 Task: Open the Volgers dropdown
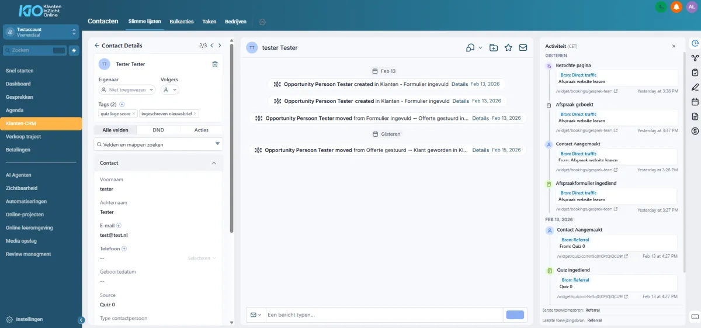(170, 89)
